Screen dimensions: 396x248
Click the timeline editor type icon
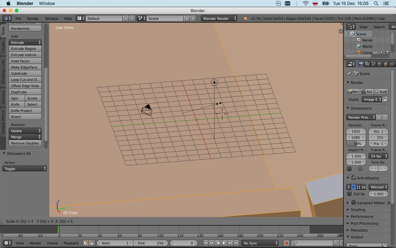point(7,243)
